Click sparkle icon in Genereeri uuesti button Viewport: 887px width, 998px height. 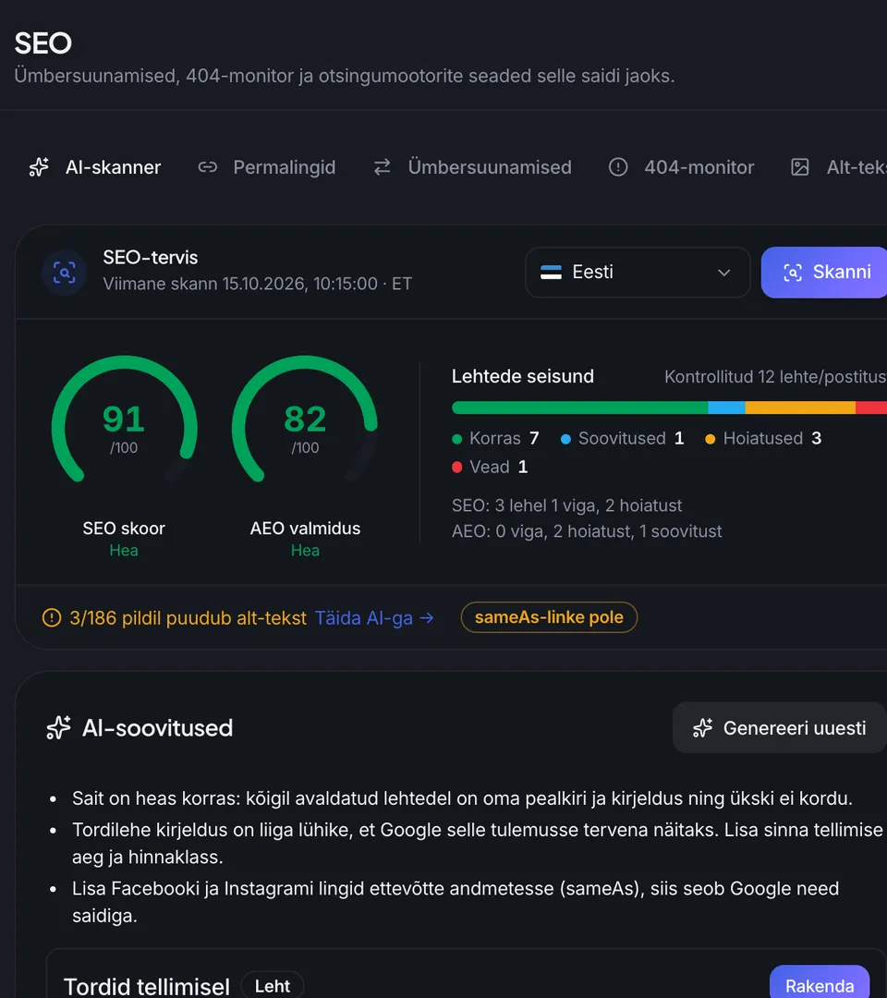(x=702, y=727)
